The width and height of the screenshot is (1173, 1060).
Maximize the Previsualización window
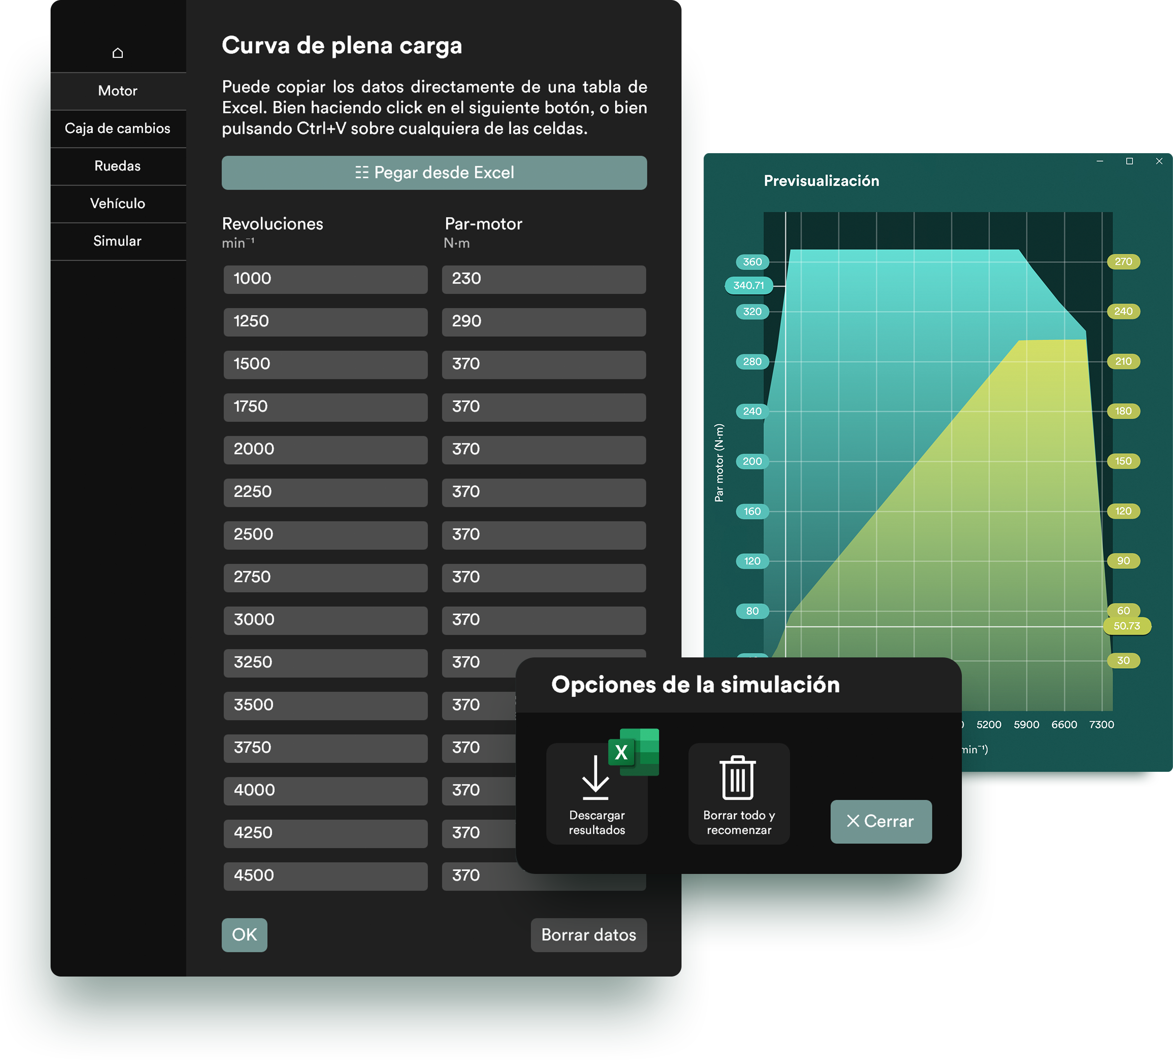(x=1129, y=161)
